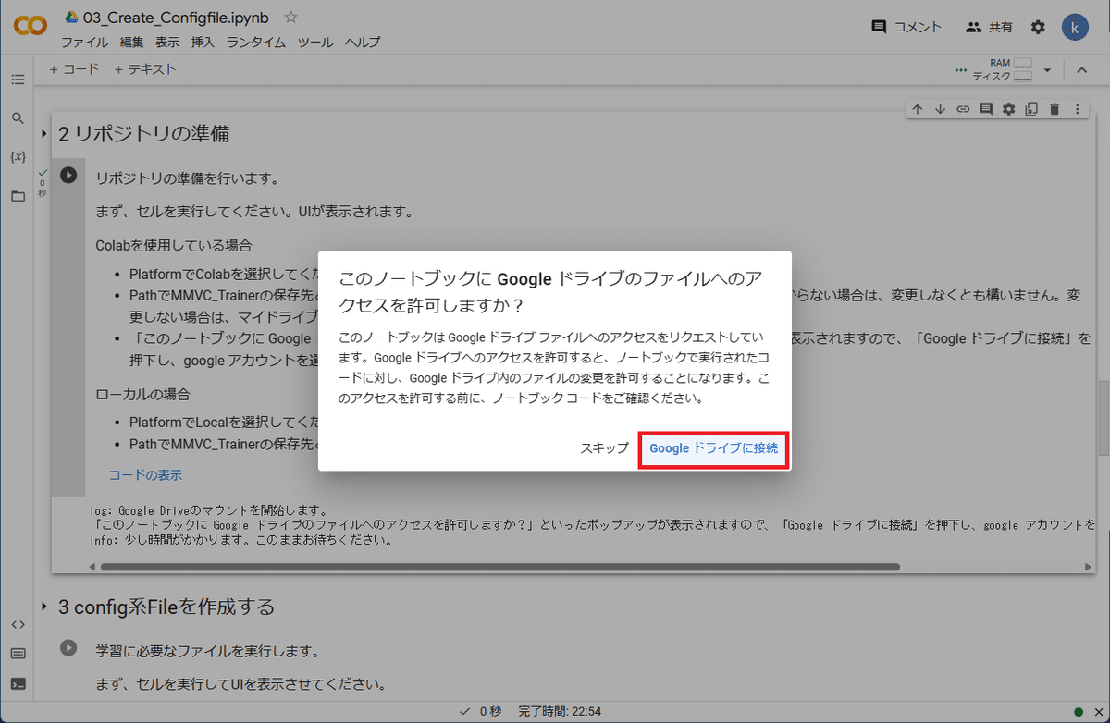Open the account avatar 'k'

[x=1075, y=27]
